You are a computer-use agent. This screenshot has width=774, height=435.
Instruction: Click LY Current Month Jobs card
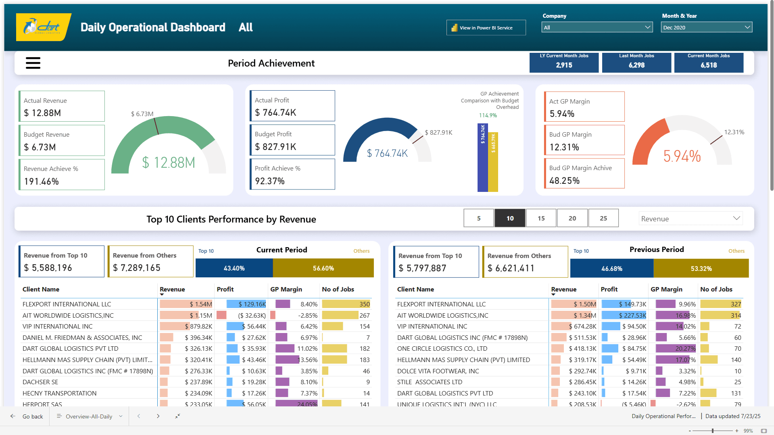click(x=564, y=62)
